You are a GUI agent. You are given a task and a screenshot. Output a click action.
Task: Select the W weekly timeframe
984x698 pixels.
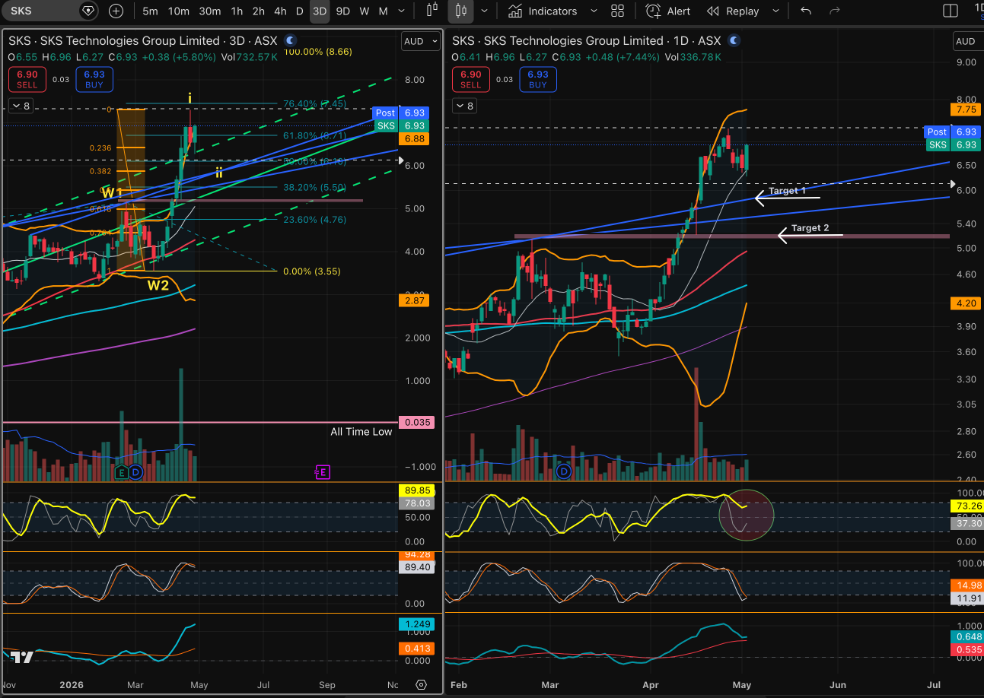(365, 11)
